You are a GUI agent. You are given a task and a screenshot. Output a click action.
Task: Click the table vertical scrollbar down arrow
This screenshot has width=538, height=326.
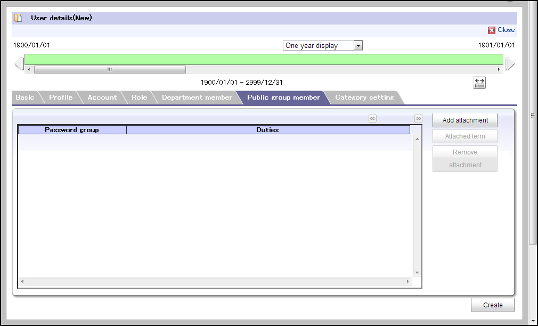click(x=417, y=273)
